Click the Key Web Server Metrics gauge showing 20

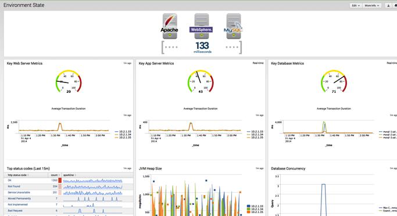coord(69,81)
